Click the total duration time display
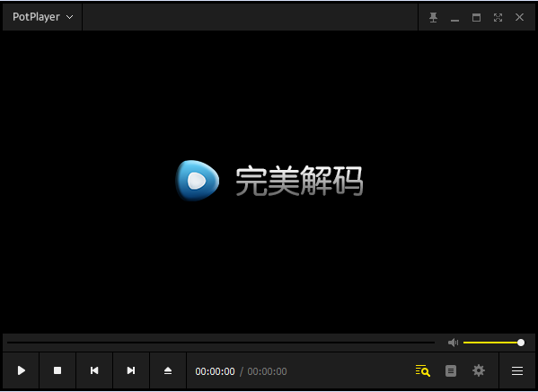 click(x=267, y=371)
